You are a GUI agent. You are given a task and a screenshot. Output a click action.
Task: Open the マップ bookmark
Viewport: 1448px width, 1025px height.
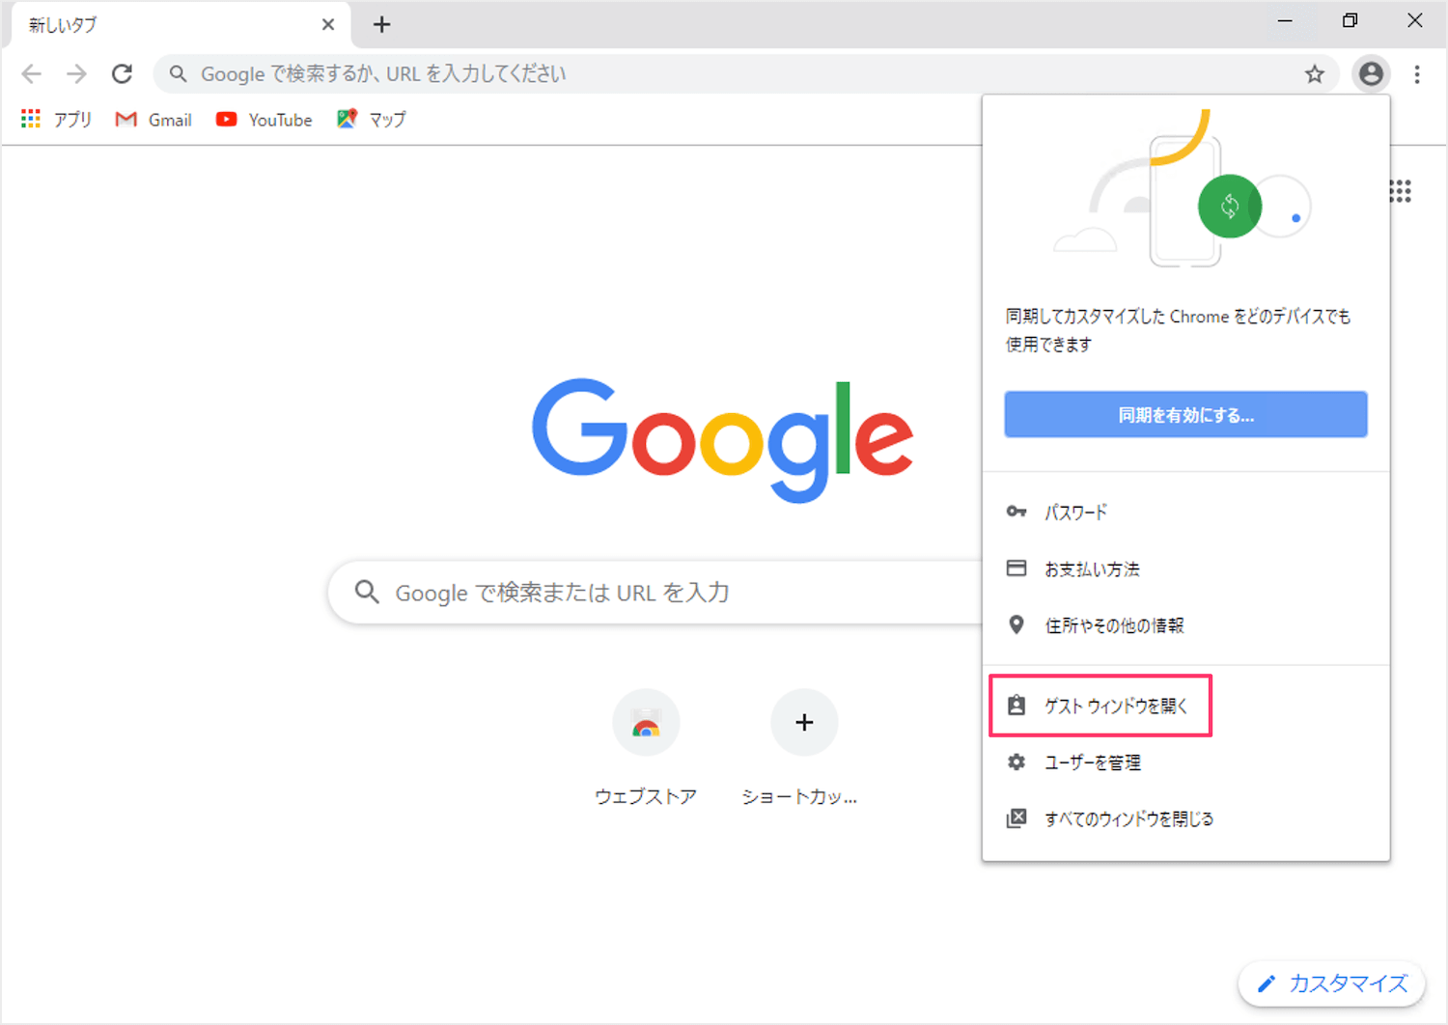pyautogui.click(x=372, y=120)
